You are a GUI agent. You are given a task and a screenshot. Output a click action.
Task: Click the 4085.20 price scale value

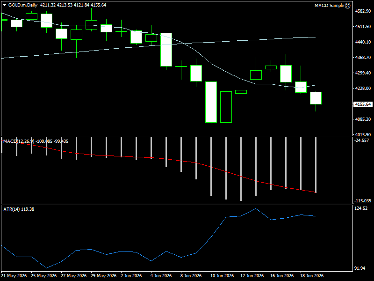pyautogui.click(x=363, y=119)
